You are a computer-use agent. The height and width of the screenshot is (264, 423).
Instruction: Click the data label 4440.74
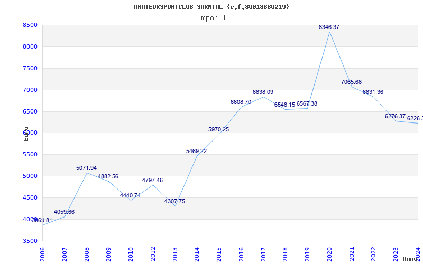coord(130,195)
